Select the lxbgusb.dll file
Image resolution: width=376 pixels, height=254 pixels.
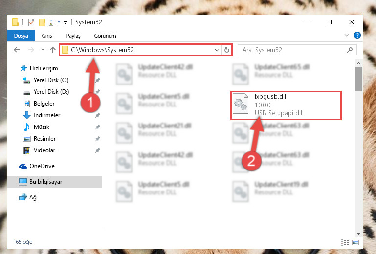pos(286,105)
